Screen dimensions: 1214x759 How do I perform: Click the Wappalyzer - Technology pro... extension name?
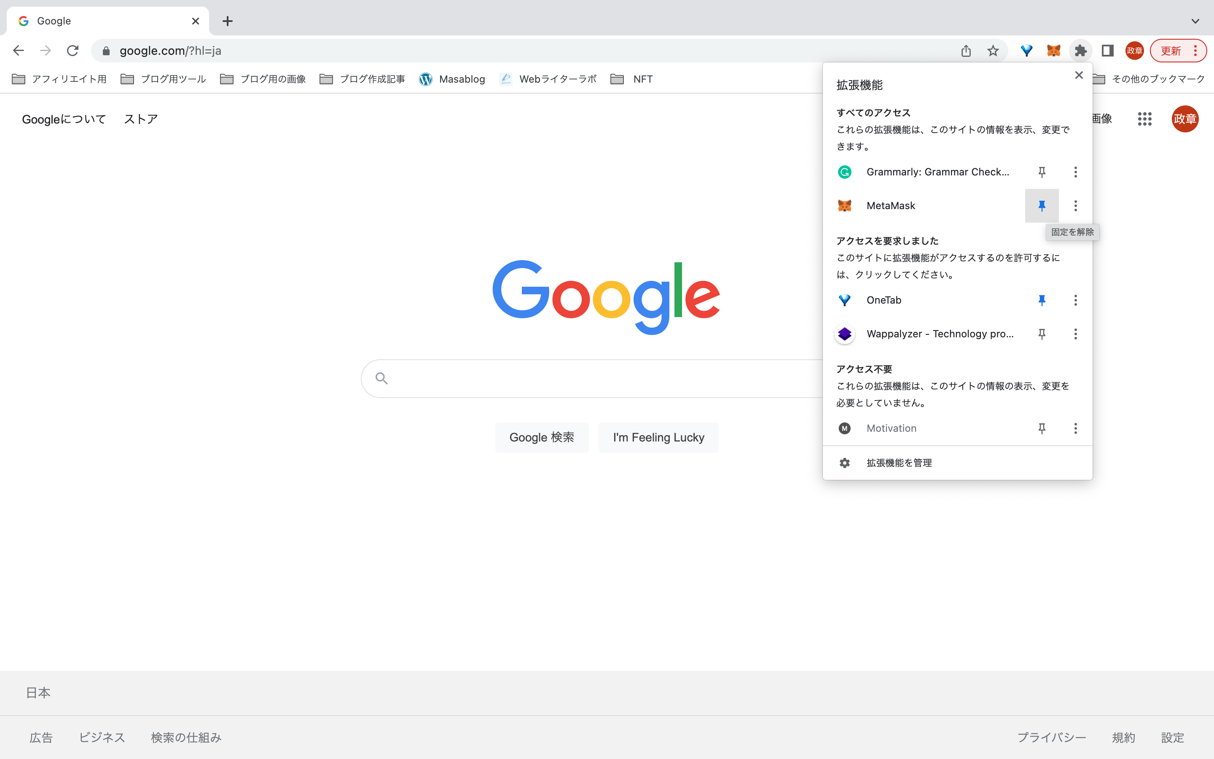[940, 334]
